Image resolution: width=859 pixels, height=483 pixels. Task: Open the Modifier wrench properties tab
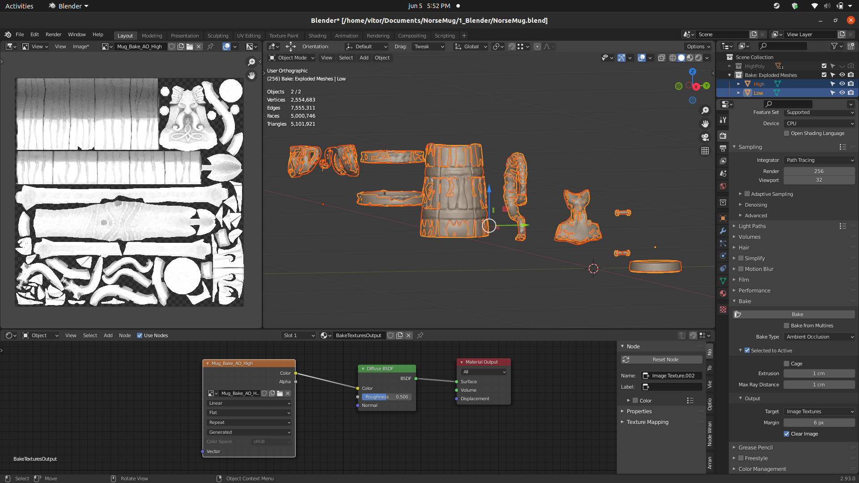[723, 231]
